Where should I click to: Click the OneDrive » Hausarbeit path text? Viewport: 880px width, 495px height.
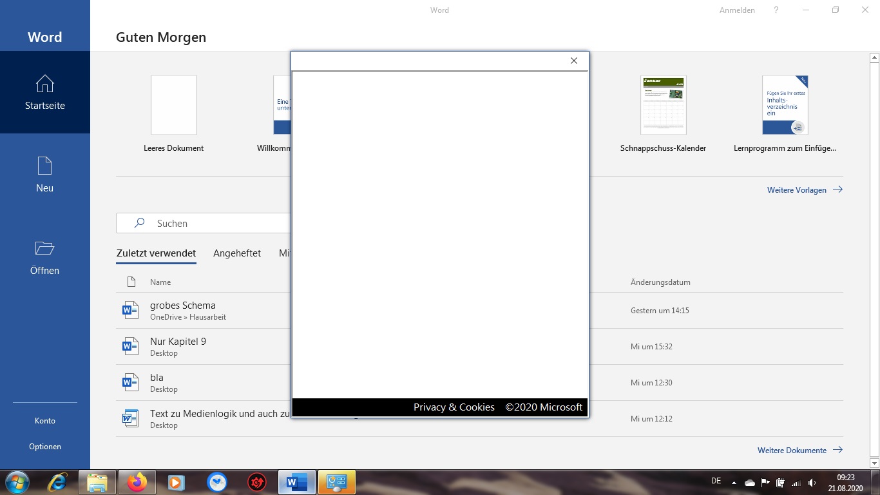[x=188, y=317]
